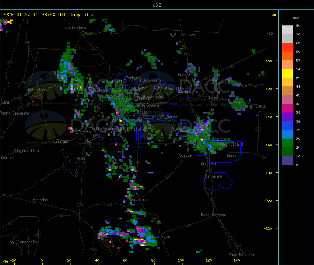Click the A_Villanueva place label
This screenshot has height=265, width=314.
(x=182, y=35)
